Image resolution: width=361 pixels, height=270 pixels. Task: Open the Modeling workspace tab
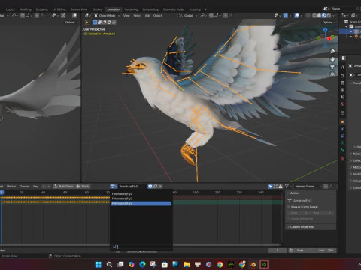tap(26, 10)
